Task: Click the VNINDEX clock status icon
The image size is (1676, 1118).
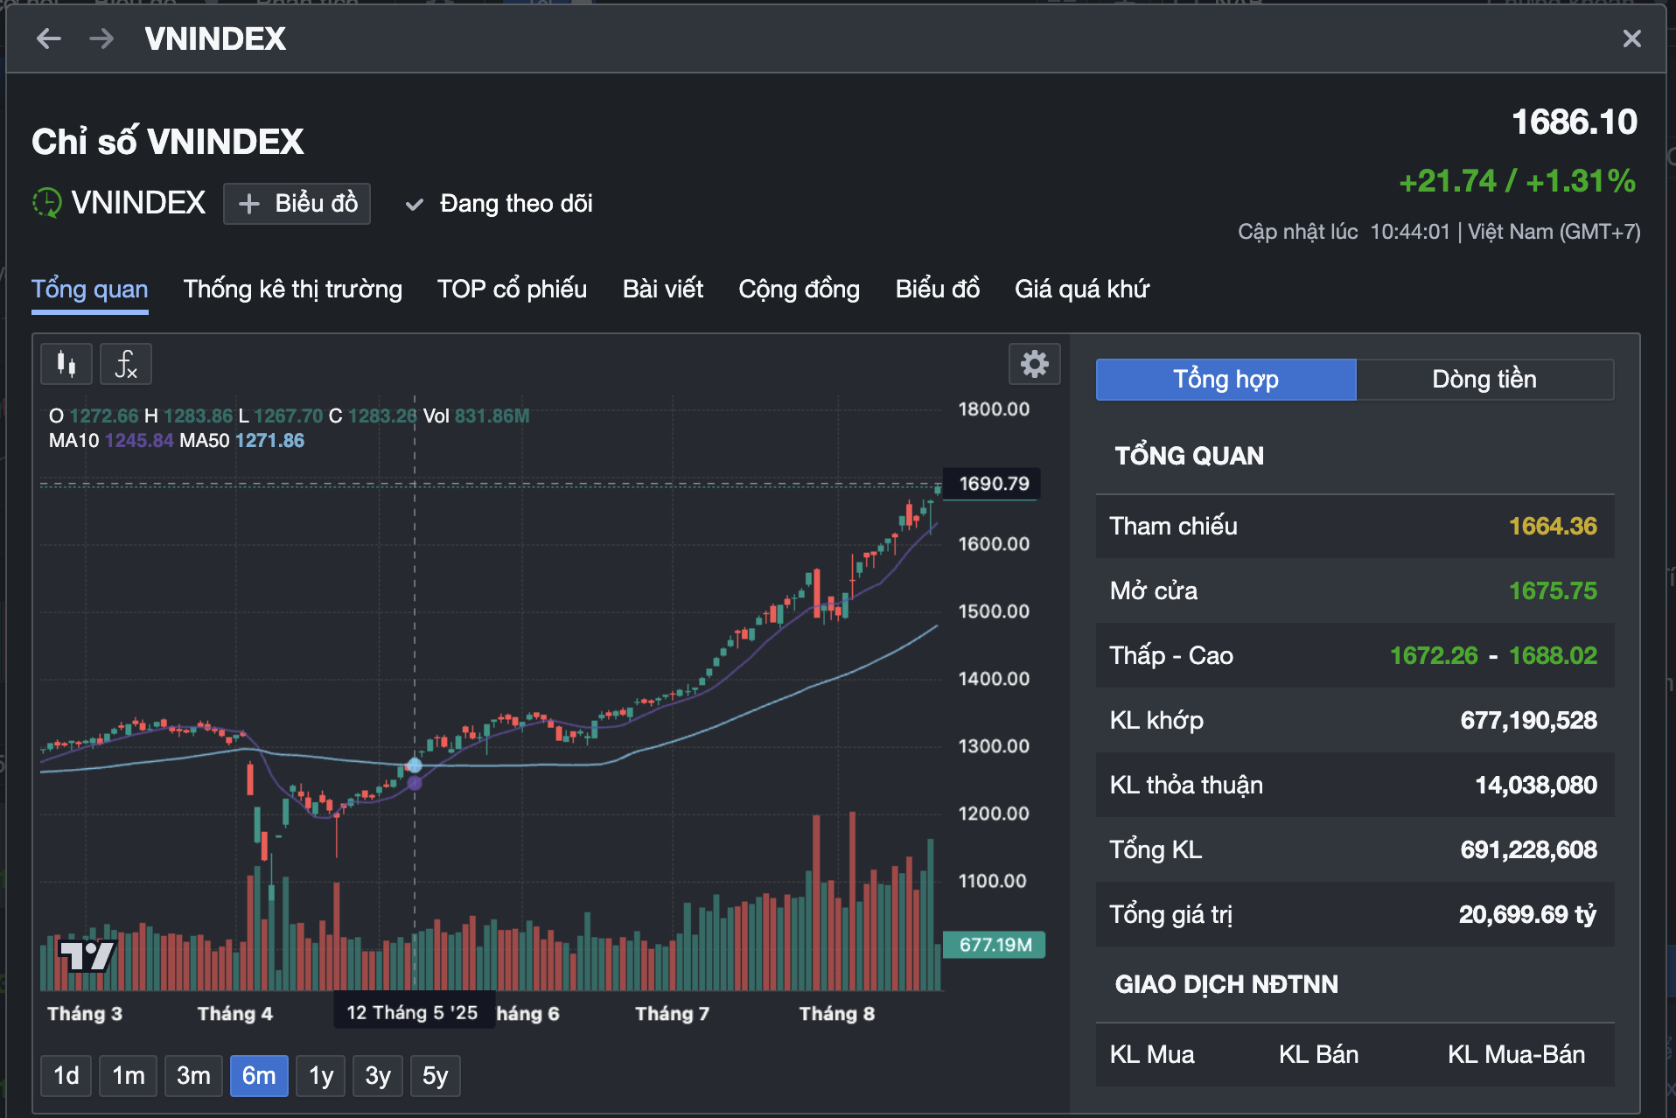Action: [x=46, y=203]
